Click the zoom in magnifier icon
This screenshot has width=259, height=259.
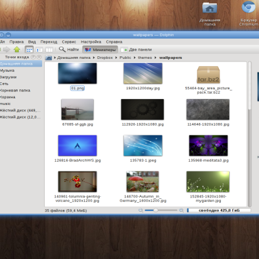[181, 210]
